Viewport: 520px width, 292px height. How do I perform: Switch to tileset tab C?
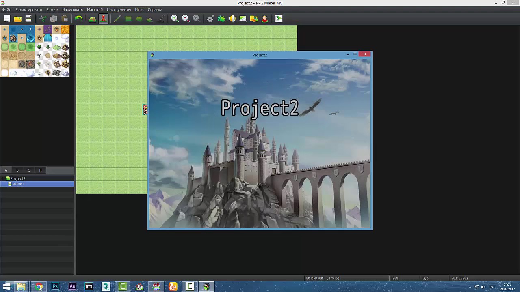tap(29, 170)
